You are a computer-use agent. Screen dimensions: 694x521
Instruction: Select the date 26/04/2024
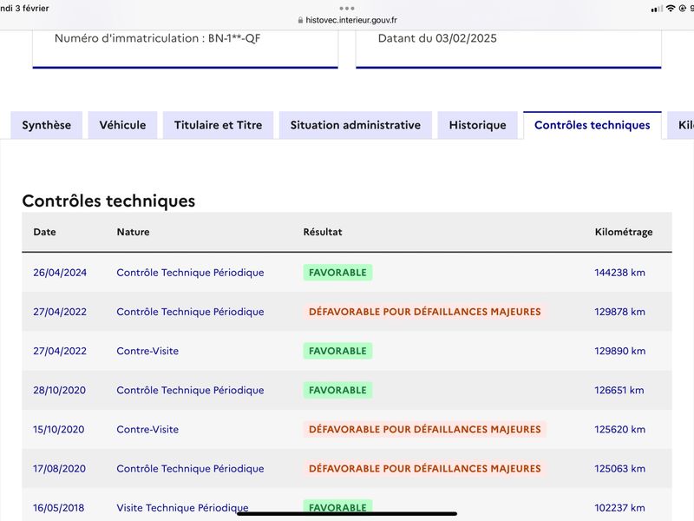pos(60,273)
